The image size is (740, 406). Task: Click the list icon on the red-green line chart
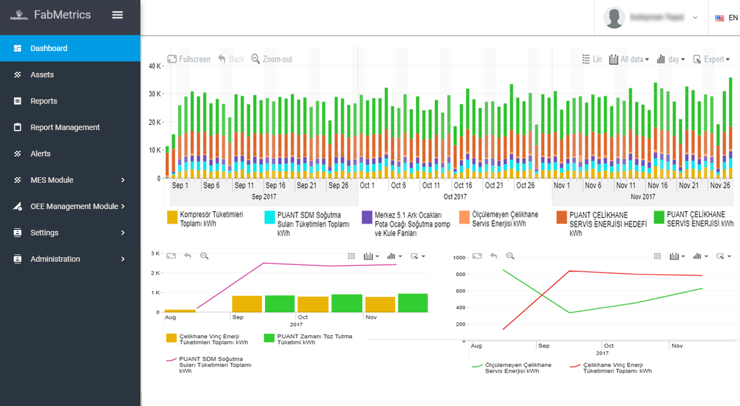[x=658, y=256]
